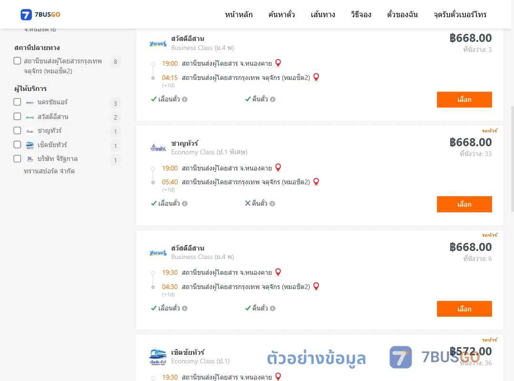Click the ที่นั่งว่าง: 6 seat count
Viewport: 514px width, 381px height.
point(477,259)
